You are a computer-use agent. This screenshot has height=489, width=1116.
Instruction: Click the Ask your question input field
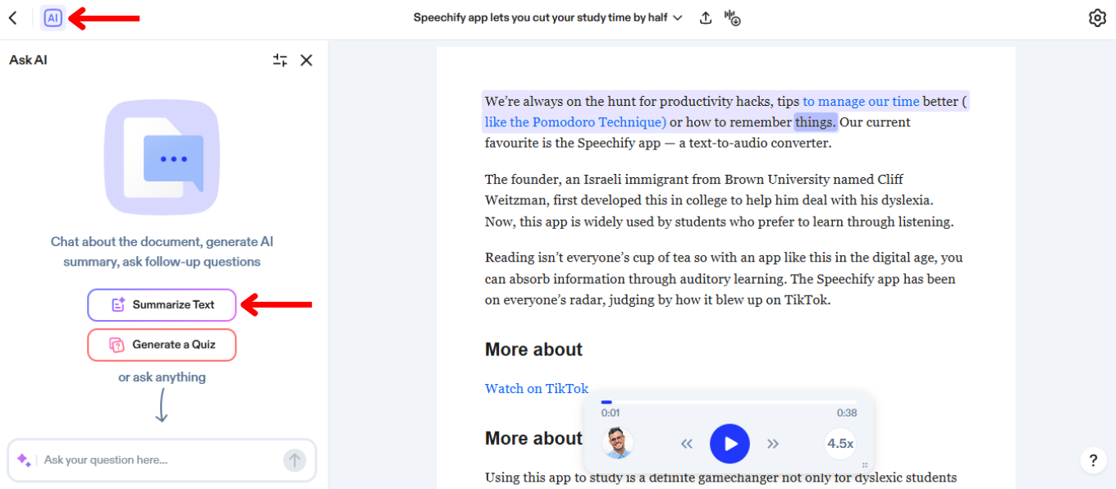click(x=162, y=460)
